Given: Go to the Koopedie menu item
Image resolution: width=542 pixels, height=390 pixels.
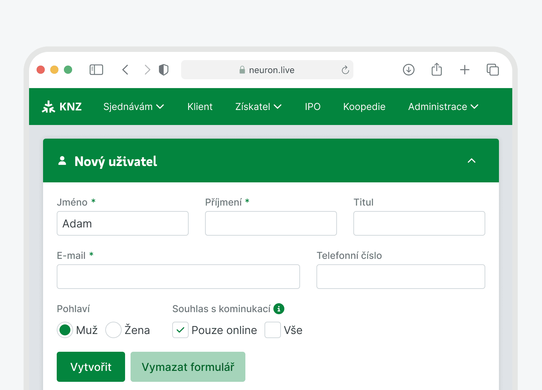Looking at the screenshot, I should coord(364,107).
